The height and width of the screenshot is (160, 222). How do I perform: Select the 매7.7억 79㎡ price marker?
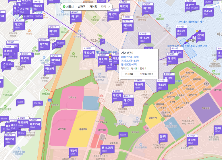point(44,45)
